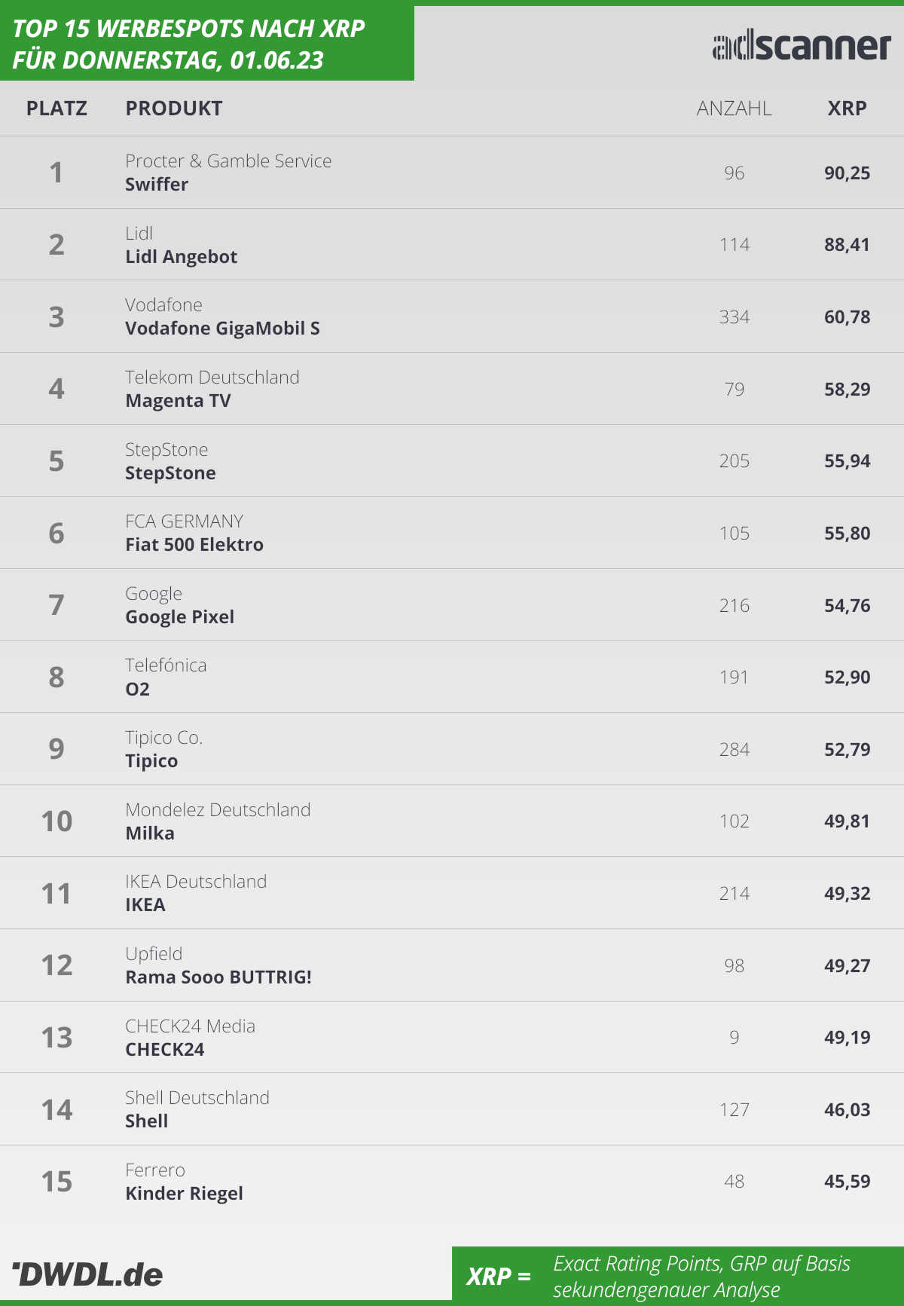Click the adscanner logo

[x=802, y=47]
